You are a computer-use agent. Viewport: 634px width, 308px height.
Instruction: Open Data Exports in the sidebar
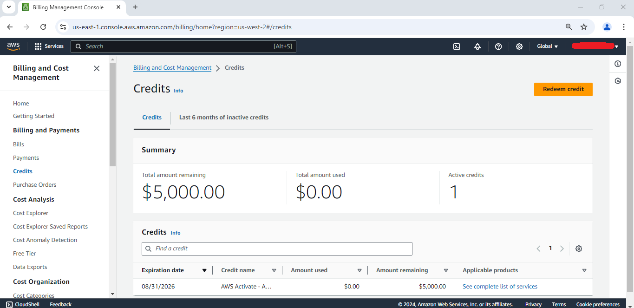[30, 267]
